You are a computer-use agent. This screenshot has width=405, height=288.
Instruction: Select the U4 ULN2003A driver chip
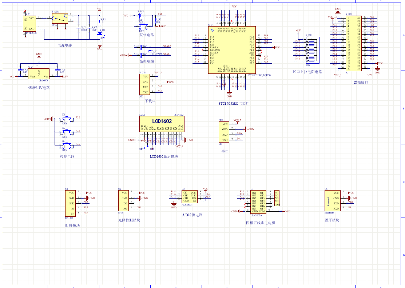click(258, 202)
